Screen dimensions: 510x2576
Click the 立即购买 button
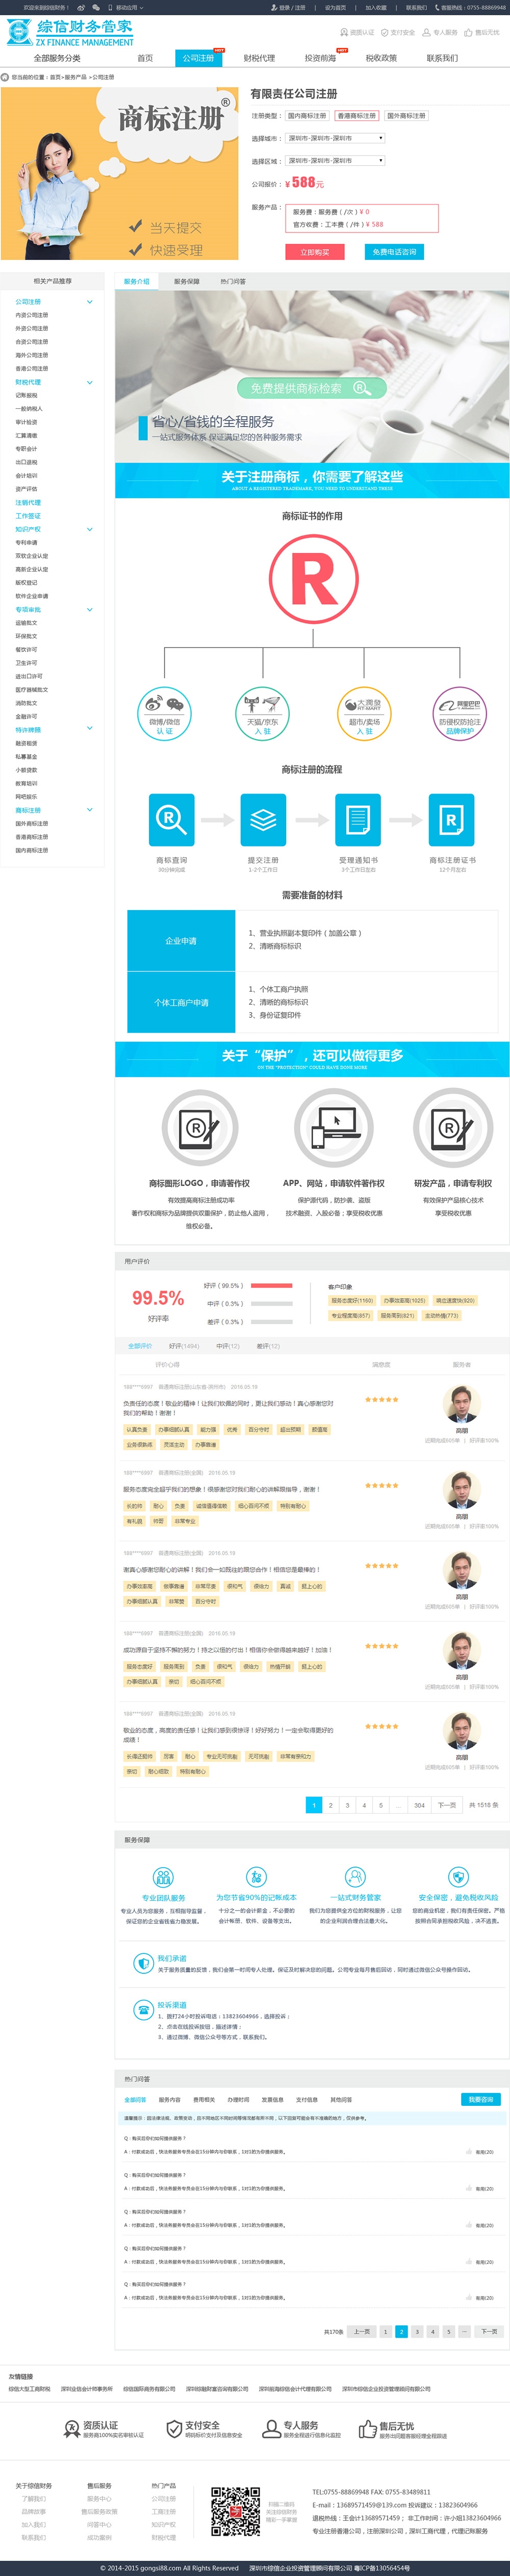pyautogui.click(x=315, y=252)
